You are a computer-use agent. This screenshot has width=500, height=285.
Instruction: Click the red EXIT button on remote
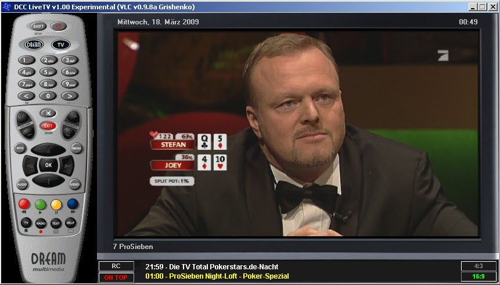[x=48, y=125]
